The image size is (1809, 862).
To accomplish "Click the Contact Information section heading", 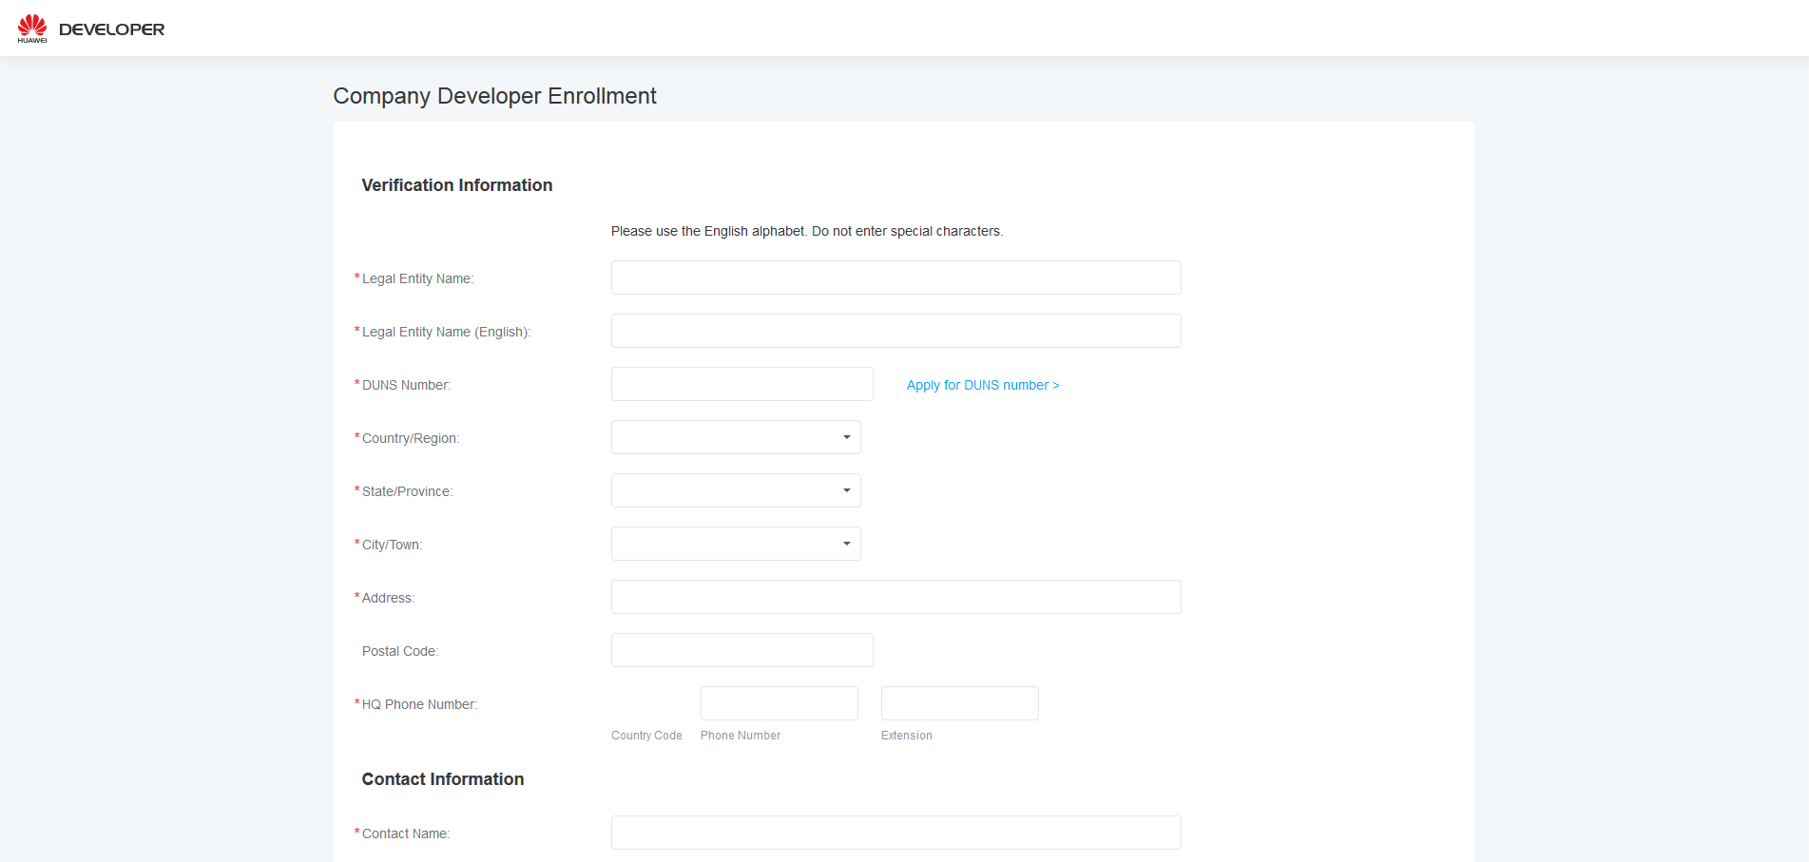I will [x=442, y=779].
